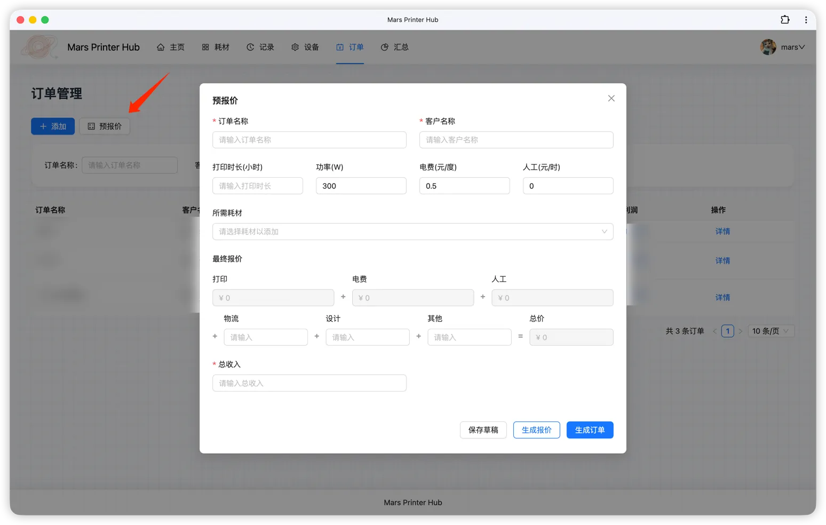Image resolution: width=826 pixels, height=525 pixels.
Task: Click the mars user avatar image
Action: [768, 47]
